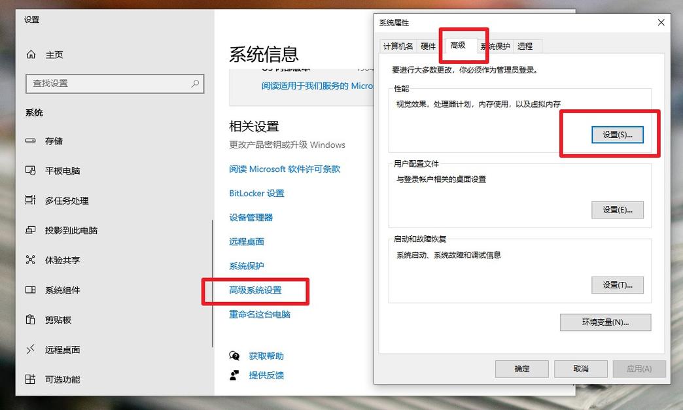The height and width of the screenshot is (410, 683).
Task: Click the 可选功能 optional features icon
Action: point(31,379)
